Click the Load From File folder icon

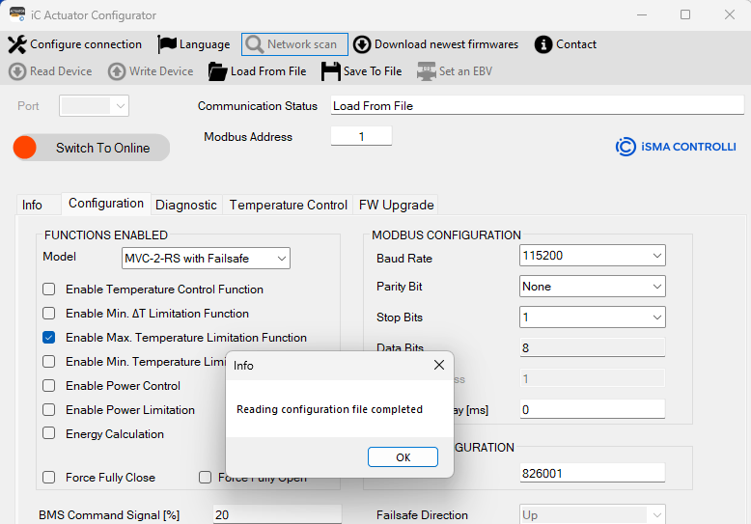pyautogui.click(x=217, y=71)
